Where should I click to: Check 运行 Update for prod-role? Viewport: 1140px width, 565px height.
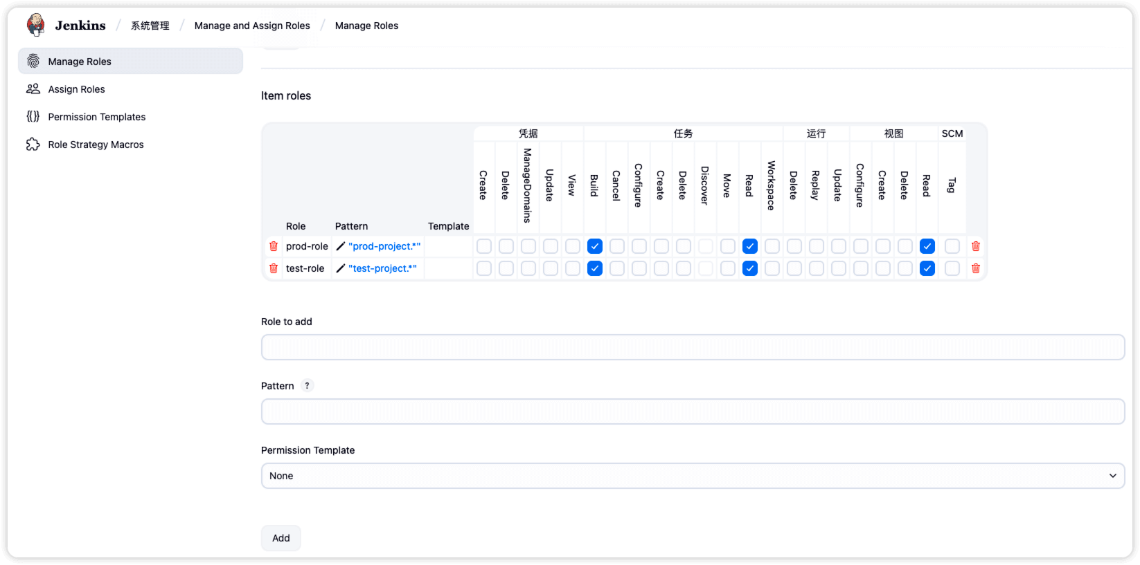839,246
